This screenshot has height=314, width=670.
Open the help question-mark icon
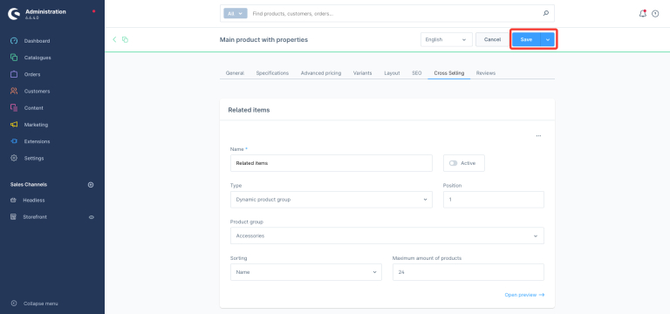(655, 14)
